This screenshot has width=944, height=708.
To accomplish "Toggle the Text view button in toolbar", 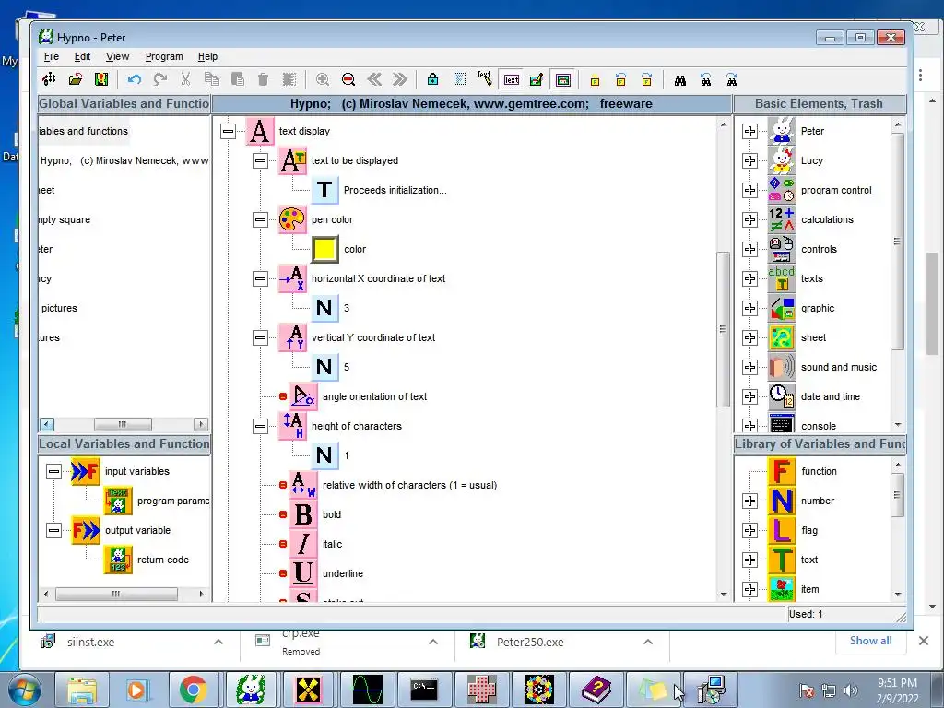I will pos(511,79).
